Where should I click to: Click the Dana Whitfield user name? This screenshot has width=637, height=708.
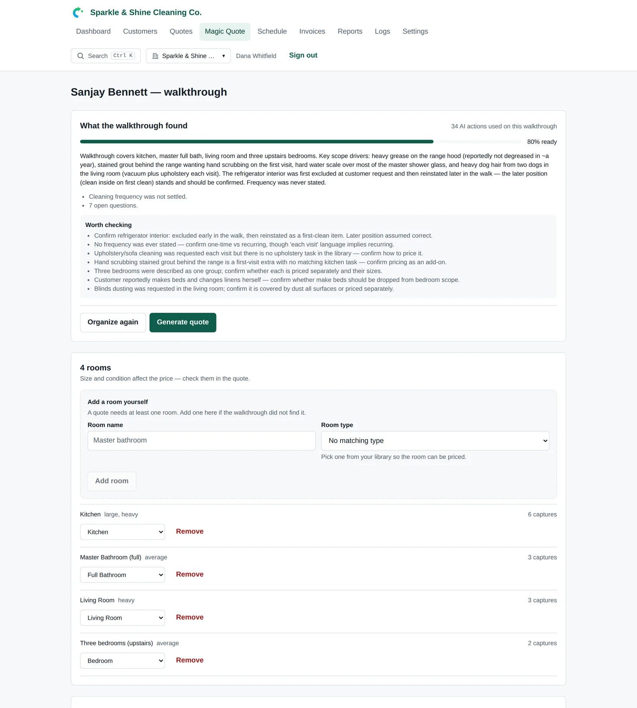click(x=256, y=56)
